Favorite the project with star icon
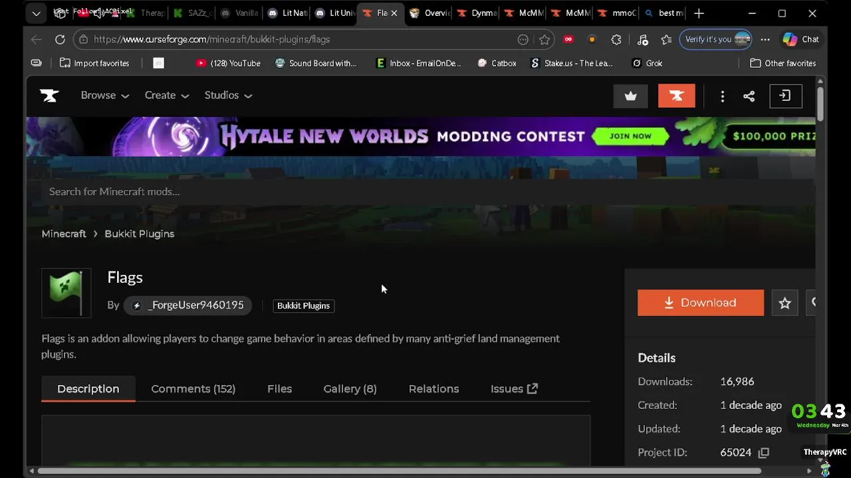The width and height of the screenshot is (851, 478). [x=785, y=303]
